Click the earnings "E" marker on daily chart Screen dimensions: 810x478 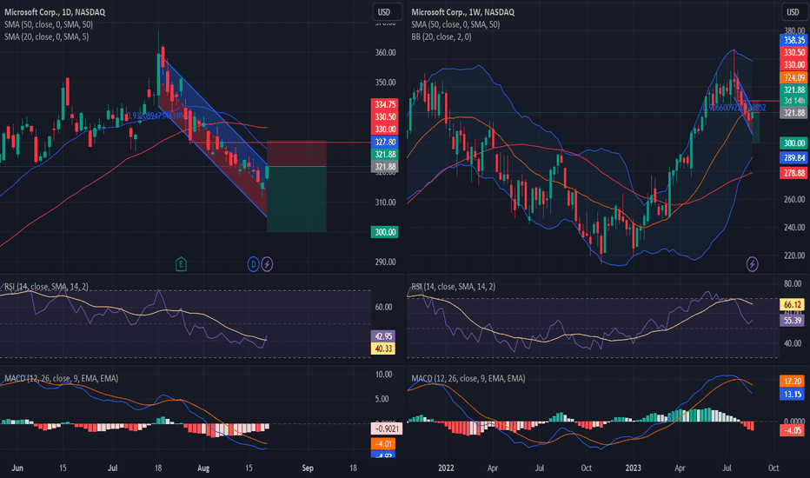(x=181, y=264)
